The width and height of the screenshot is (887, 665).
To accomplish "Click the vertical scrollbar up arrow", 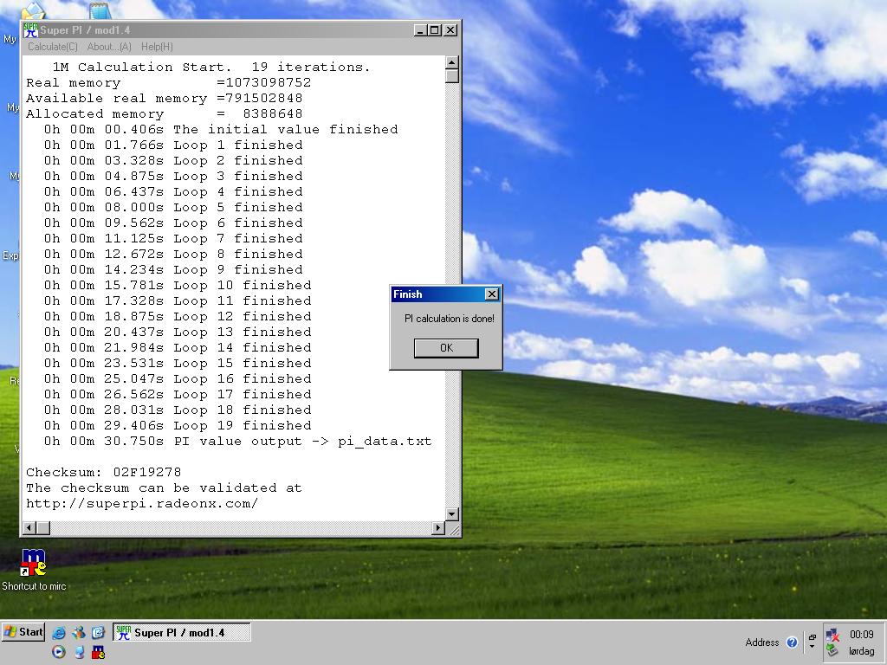I will [x=452, y=62].
